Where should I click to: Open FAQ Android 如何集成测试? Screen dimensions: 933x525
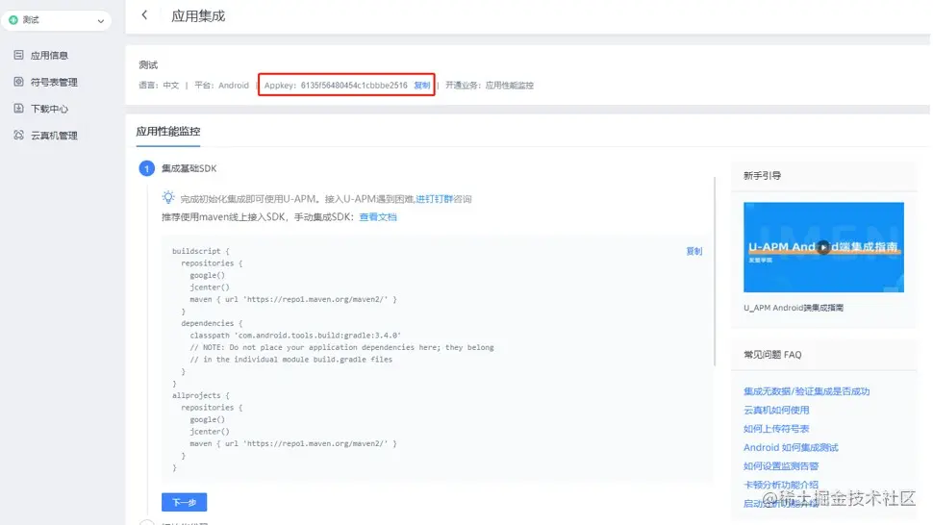(791, 447)
